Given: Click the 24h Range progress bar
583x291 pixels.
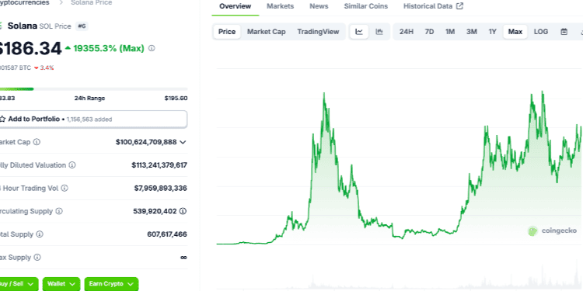Looking at the screenshot, I should coord(93,89).
